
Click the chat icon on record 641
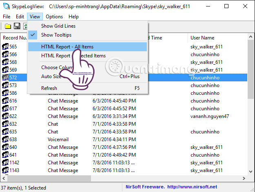5,155
